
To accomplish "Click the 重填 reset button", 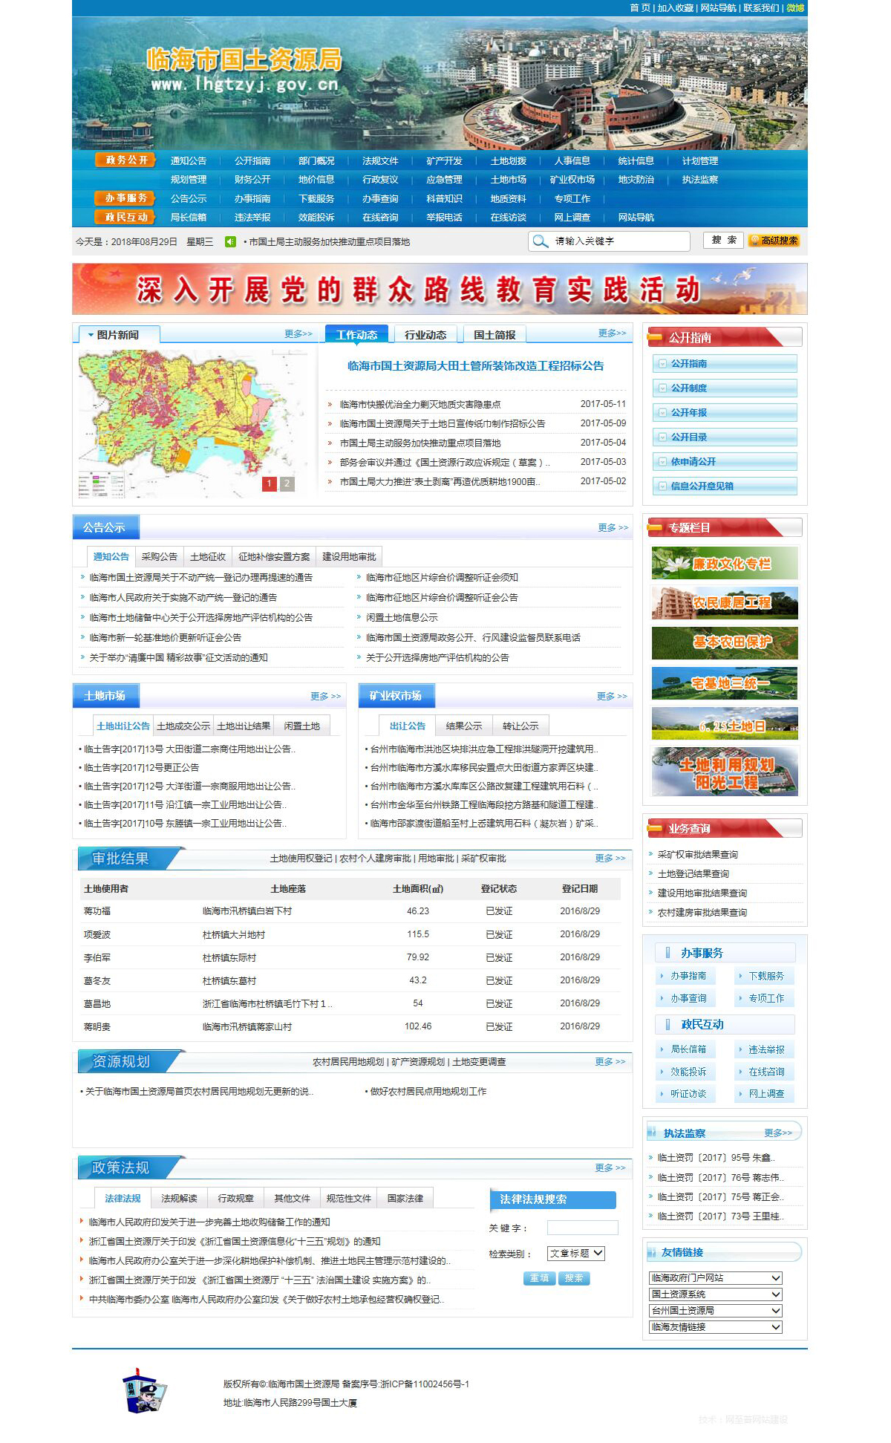I will pyautogui.click(x=539, y=1278).
